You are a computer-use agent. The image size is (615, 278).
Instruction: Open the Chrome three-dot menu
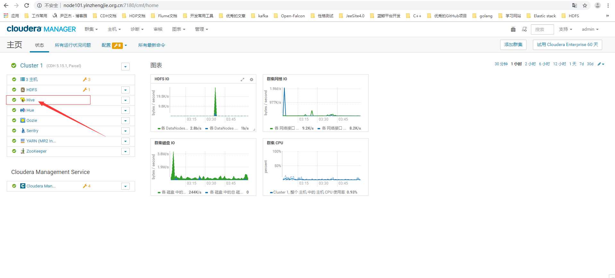pos(608,5)
